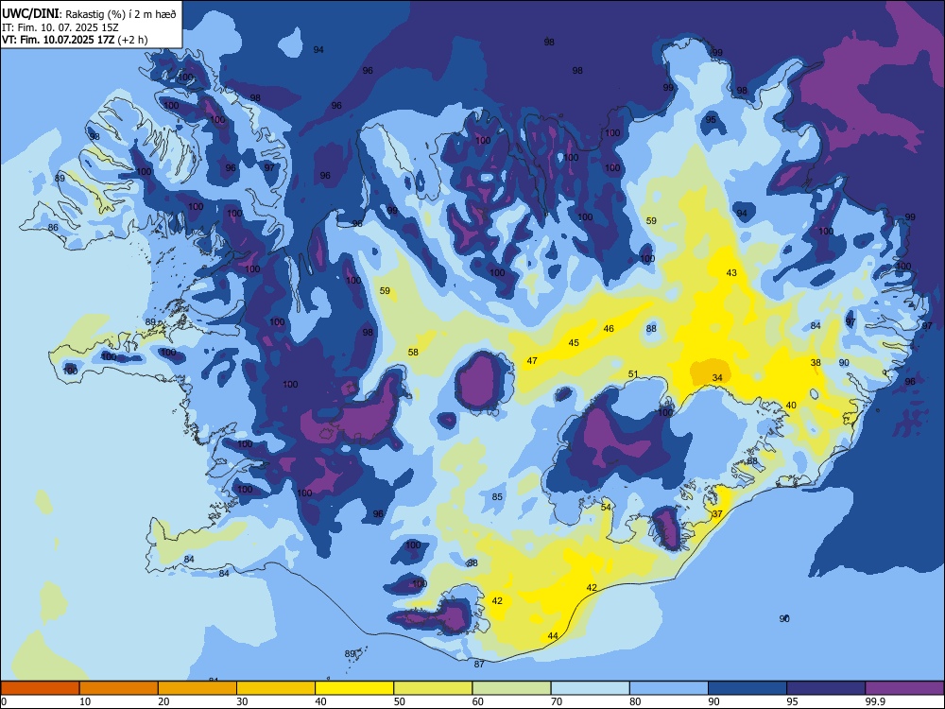Screen dimensions: 945x709
Task: Select the 46 humidity reading
Action: (609, 328)
